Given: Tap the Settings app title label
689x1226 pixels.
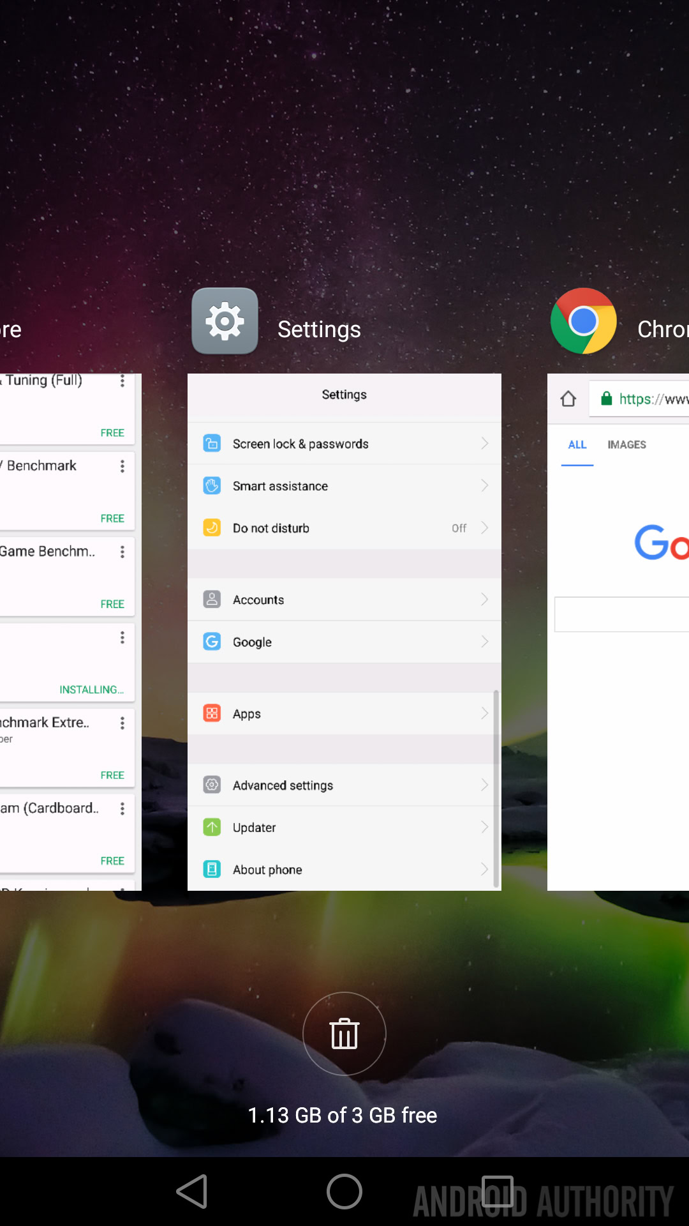Looking at the screenshot, I should click(319, 329).
